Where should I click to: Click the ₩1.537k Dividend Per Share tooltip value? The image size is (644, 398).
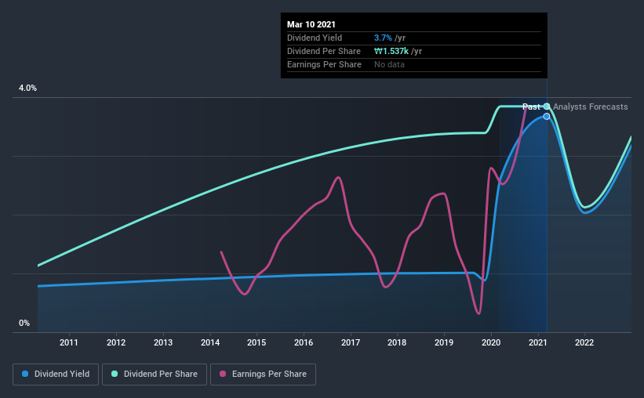tap(391, 51)
